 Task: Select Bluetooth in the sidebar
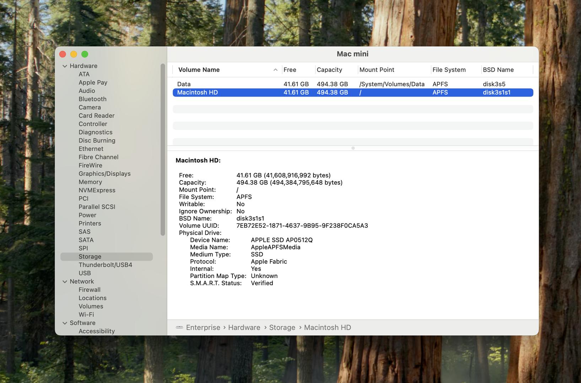[92, 99]
